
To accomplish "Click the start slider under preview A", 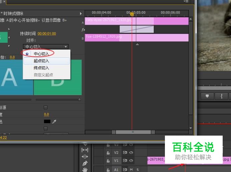I will click(x=15, y=100).
